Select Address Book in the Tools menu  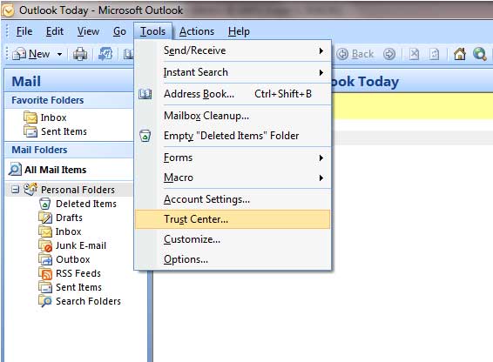click(233, 94)
